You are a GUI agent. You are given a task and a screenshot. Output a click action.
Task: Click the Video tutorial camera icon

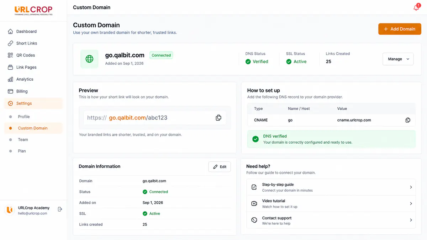click(x=254, y=204)
